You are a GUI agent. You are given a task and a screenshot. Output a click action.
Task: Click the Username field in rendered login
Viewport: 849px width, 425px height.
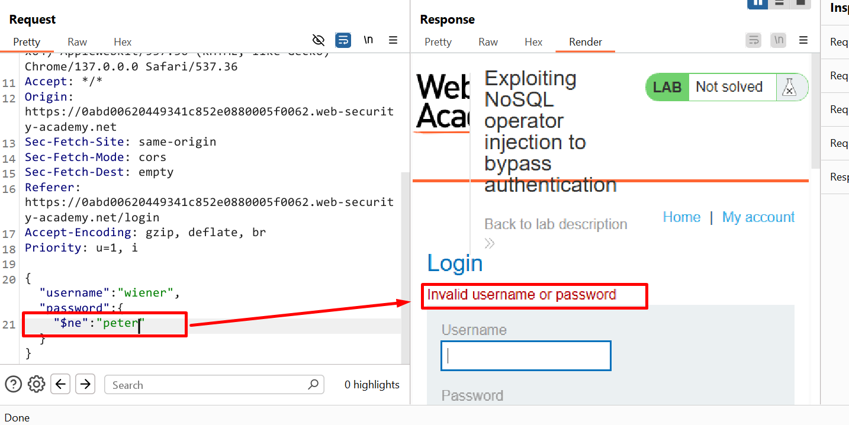click(526, 356)
